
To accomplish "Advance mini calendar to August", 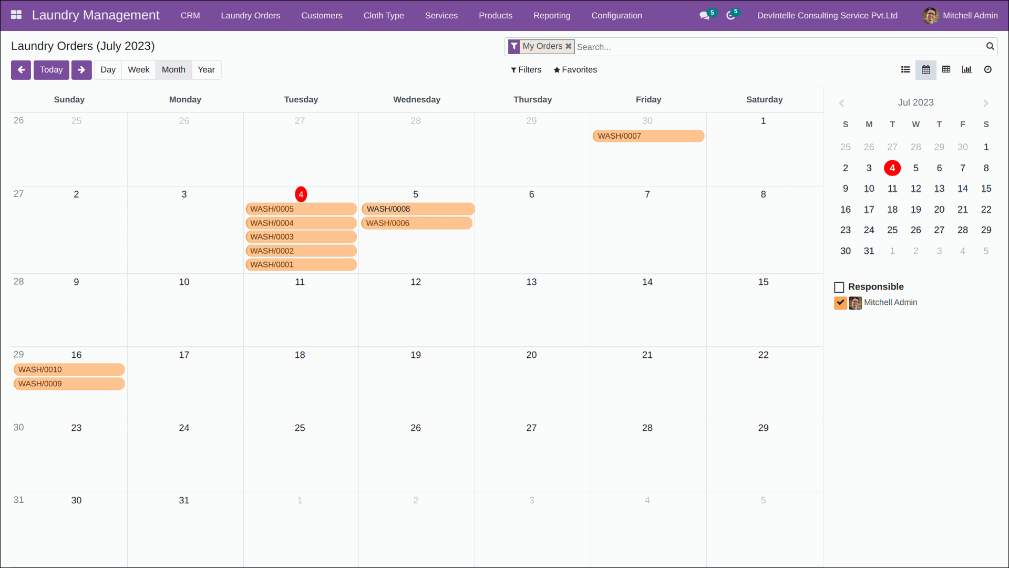I will click(985, 102).
